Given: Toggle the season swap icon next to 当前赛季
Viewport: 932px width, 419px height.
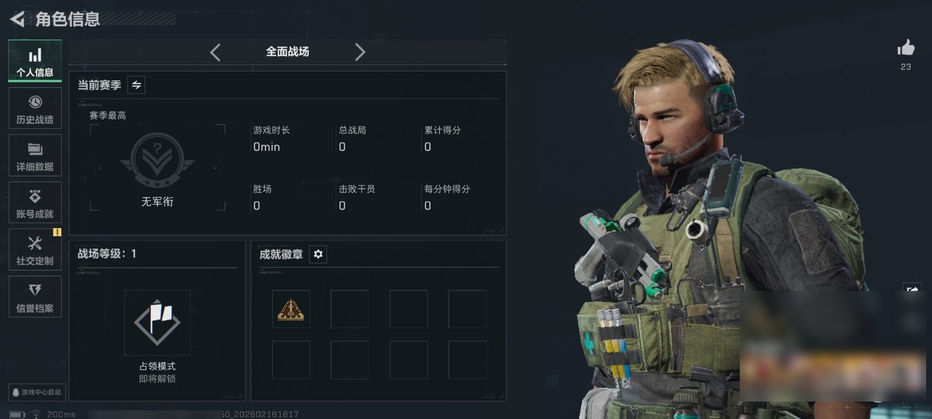Looking at the screenshot, I should [136, 85].
